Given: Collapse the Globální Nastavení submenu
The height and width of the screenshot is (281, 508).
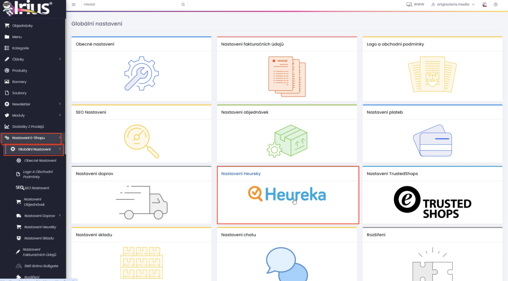Looking at the screenshot, I should pos(60,149).
